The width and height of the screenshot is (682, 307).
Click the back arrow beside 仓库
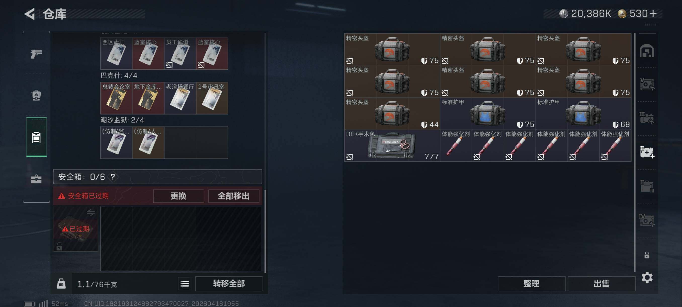[30, 14]
